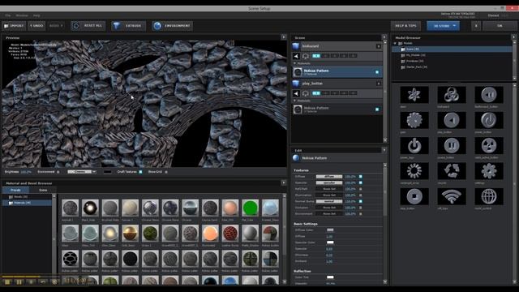Open biohazard object options menu
Image resolution: width=519 pixels, height=292 pixels.
pos(379,46)
